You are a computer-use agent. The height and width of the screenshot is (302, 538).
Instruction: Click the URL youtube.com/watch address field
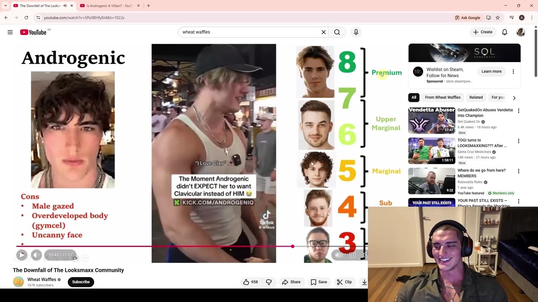click(84, 18)
